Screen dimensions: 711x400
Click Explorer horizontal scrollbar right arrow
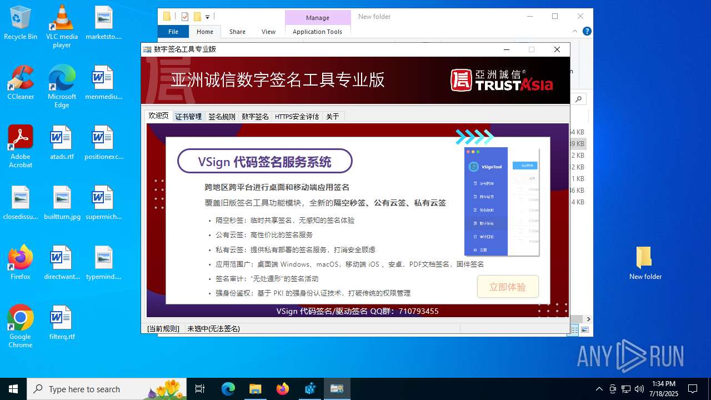[x=588, y=319]
